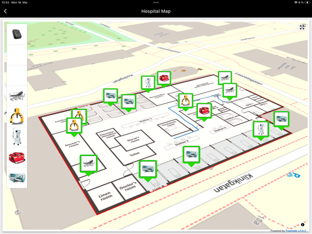The height and width of the screenshot is (234, 312).
Task: Select front yellow lift marker above Doctor's room
Action: pos(74,125)
